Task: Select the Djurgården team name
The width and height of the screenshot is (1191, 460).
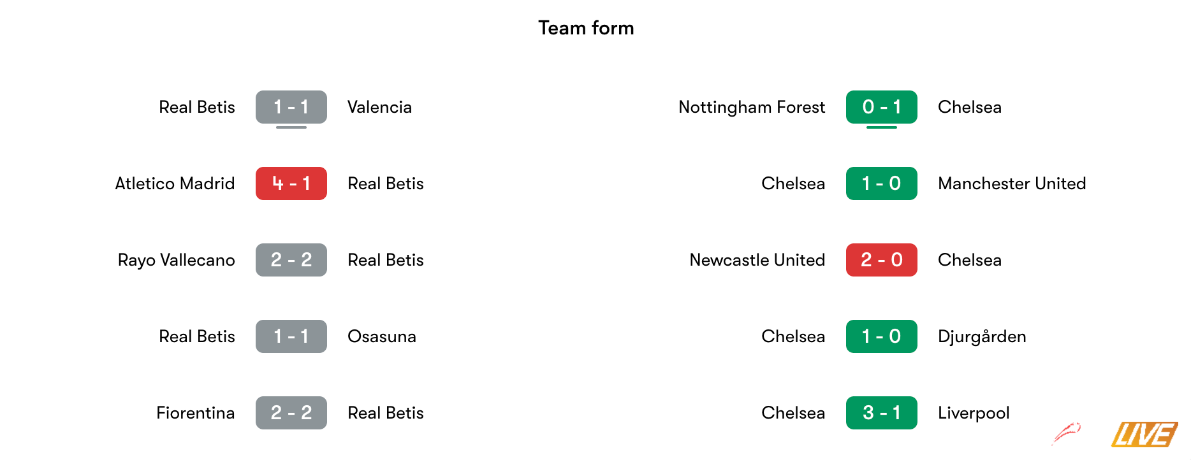Action: point(982,337)
